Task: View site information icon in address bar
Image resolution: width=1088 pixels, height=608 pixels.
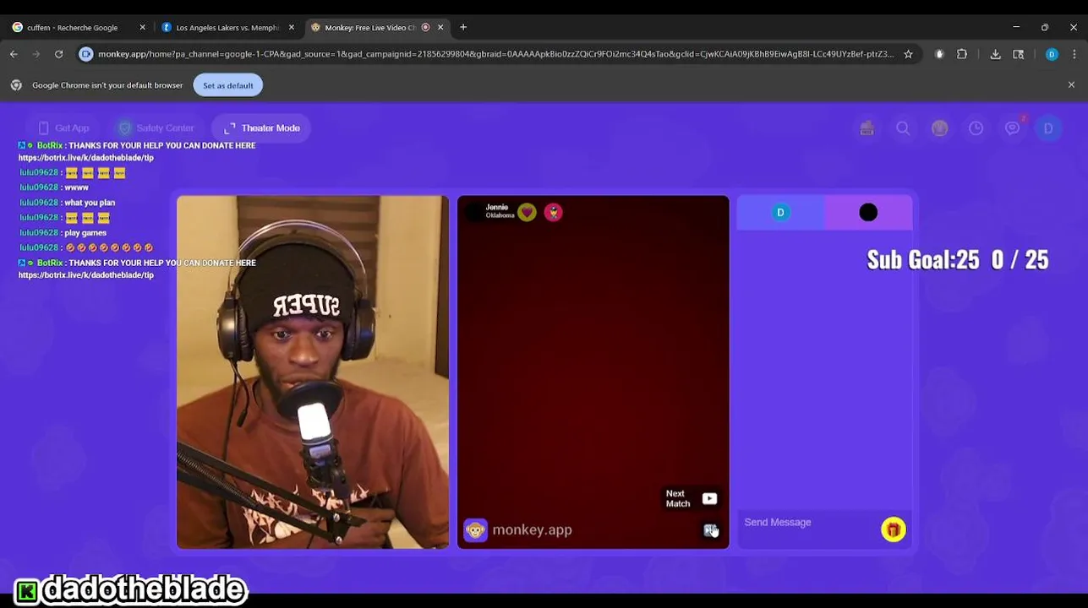Action: tap(85, 54)
